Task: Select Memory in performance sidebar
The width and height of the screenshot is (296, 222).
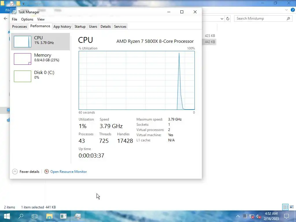Action: (40, 59)
